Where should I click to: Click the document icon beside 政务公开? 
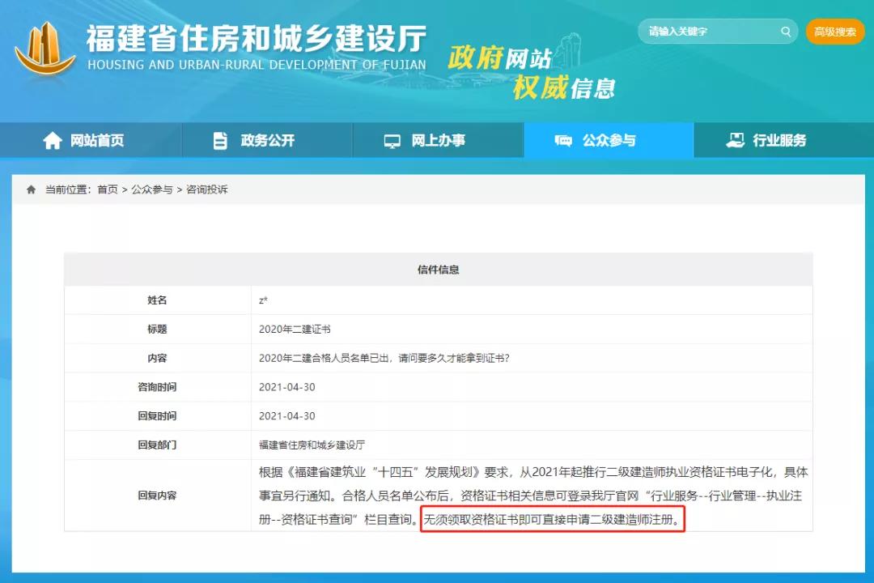pyautogui.click(x=220, y=141)
